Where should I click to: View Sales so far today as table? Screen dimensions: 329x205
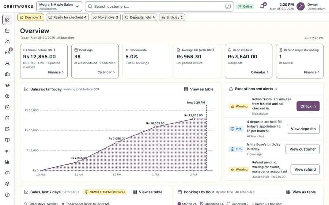click(199, 89)
